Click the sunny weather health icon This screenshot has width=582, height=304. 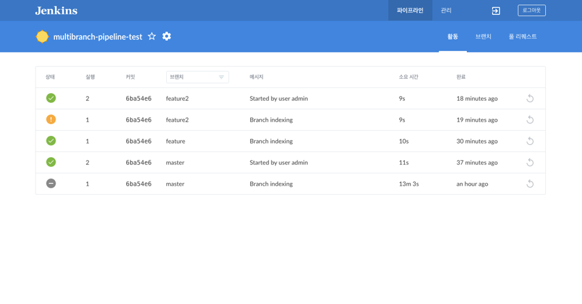[42, 37]
